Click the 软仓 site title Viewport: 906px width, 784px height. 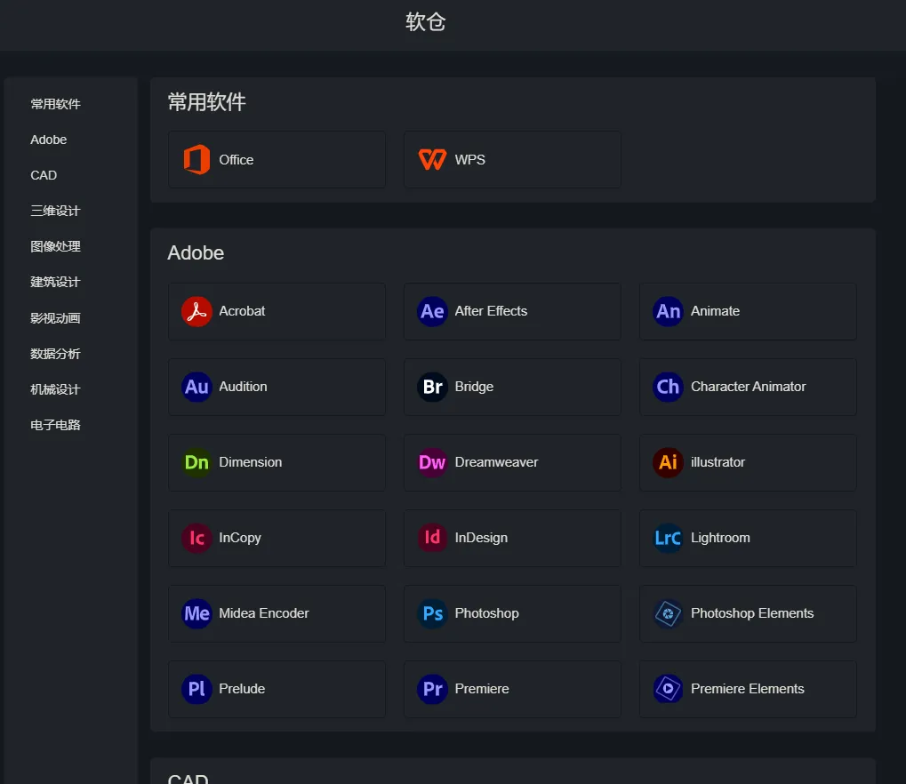(425, 22)
